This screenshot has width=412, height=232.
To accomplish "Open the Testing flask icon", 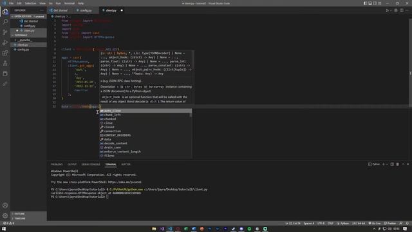I will pos(5,63).
